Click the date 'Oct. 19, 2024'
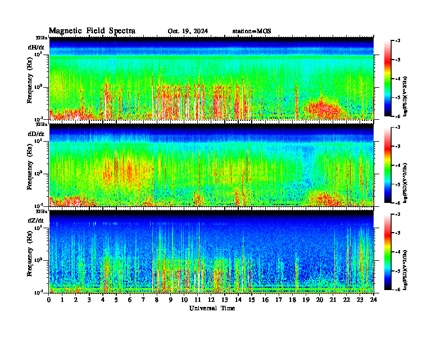 [188, 31]
